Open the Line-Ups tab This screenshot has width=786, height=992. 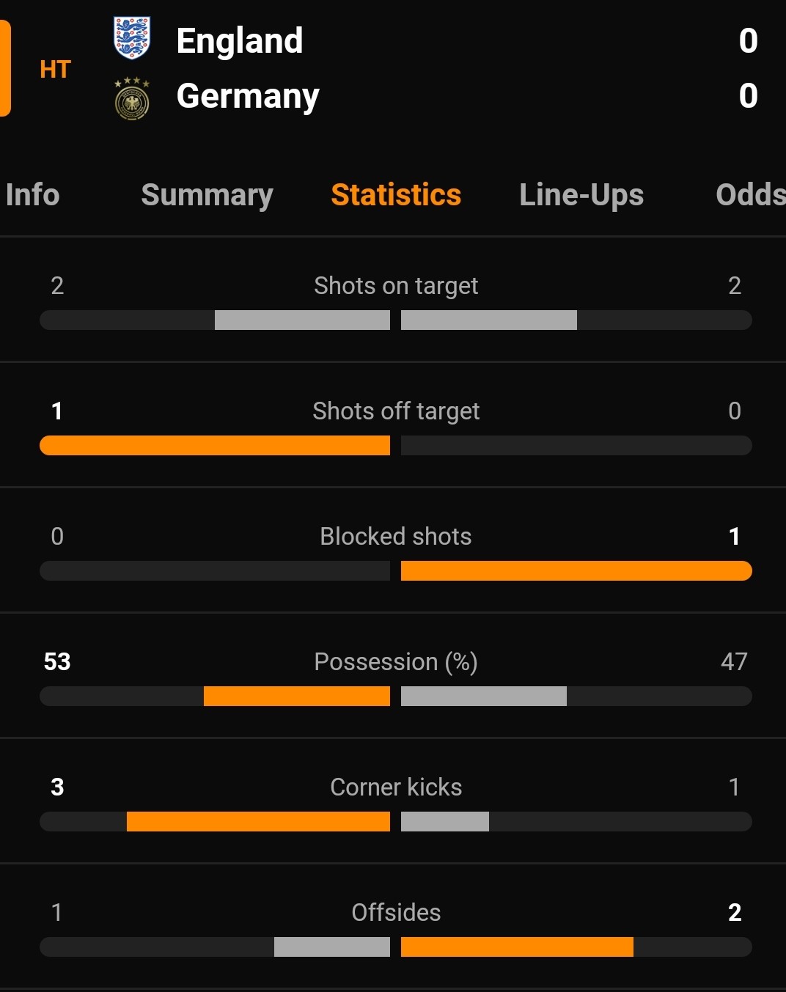coord(581,195)
